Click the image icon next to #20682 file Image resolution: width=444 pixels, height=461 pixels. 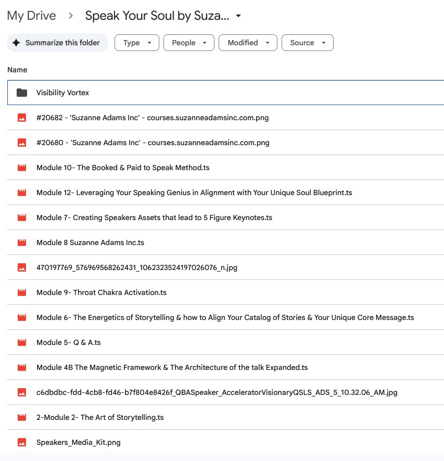22,118
